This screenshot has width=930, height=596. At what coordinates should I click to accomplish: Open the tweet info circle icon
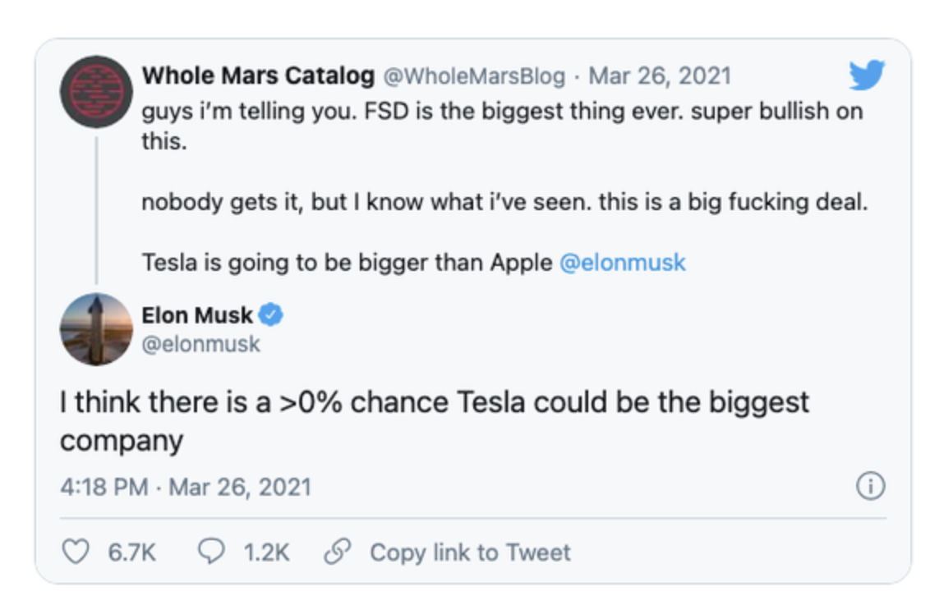point(870,487)
